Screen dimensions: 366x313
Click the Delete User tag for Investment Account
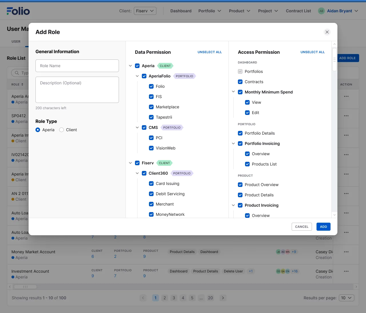coord(233,271)
